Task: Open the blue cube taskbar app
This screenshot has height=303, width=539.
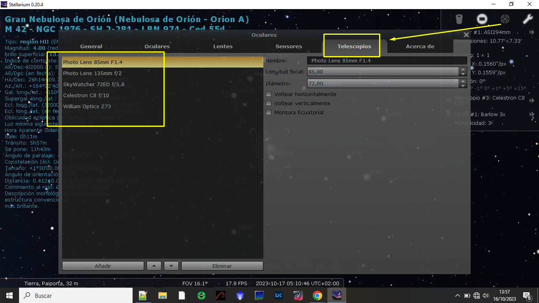Action: (240, 295)
